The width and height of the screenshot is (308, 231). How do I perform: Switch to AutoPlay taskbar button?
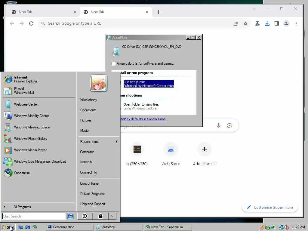point(119,227)
